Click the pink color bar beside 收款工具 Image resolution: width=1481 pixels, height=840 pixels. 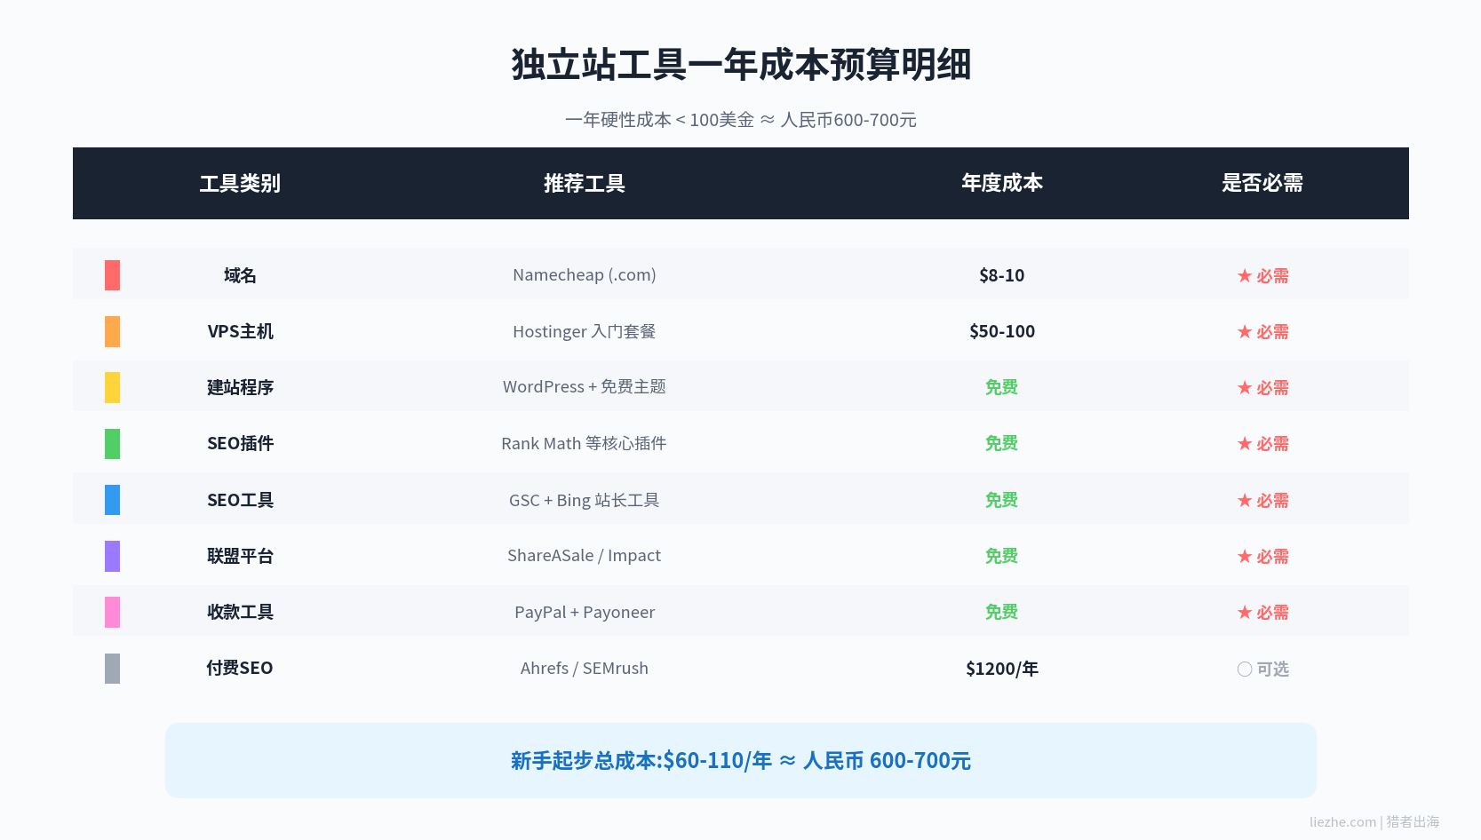point(112,612)
